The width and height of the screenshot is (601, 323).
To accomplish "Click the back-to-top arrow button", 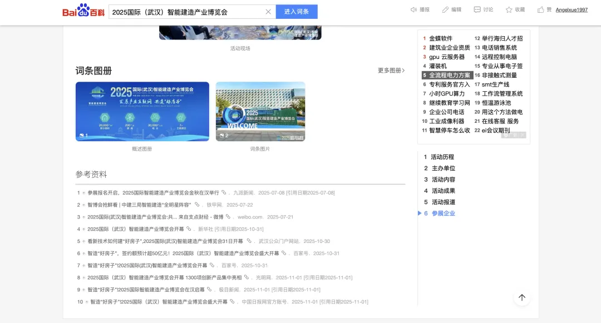I will pyautogui.click(x=521, y=297).
